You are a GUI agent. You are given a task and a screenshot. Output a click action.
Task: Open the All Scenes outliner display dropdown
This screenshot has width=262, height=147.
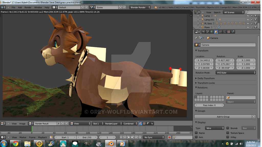pos(234,12)
